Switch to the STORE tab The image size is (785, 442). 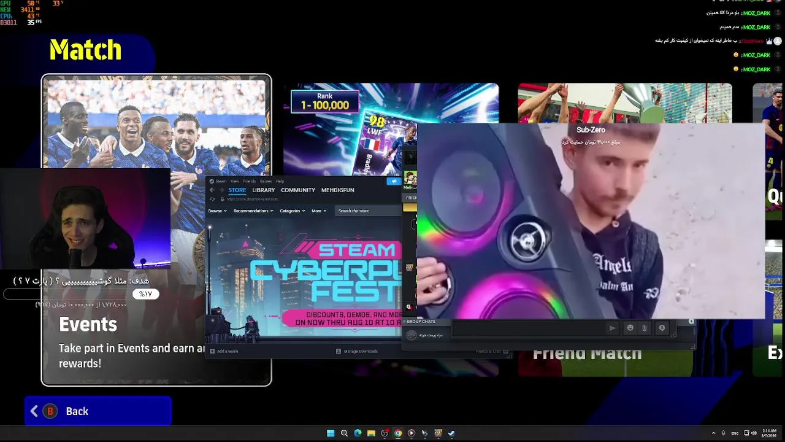point(237,190)
